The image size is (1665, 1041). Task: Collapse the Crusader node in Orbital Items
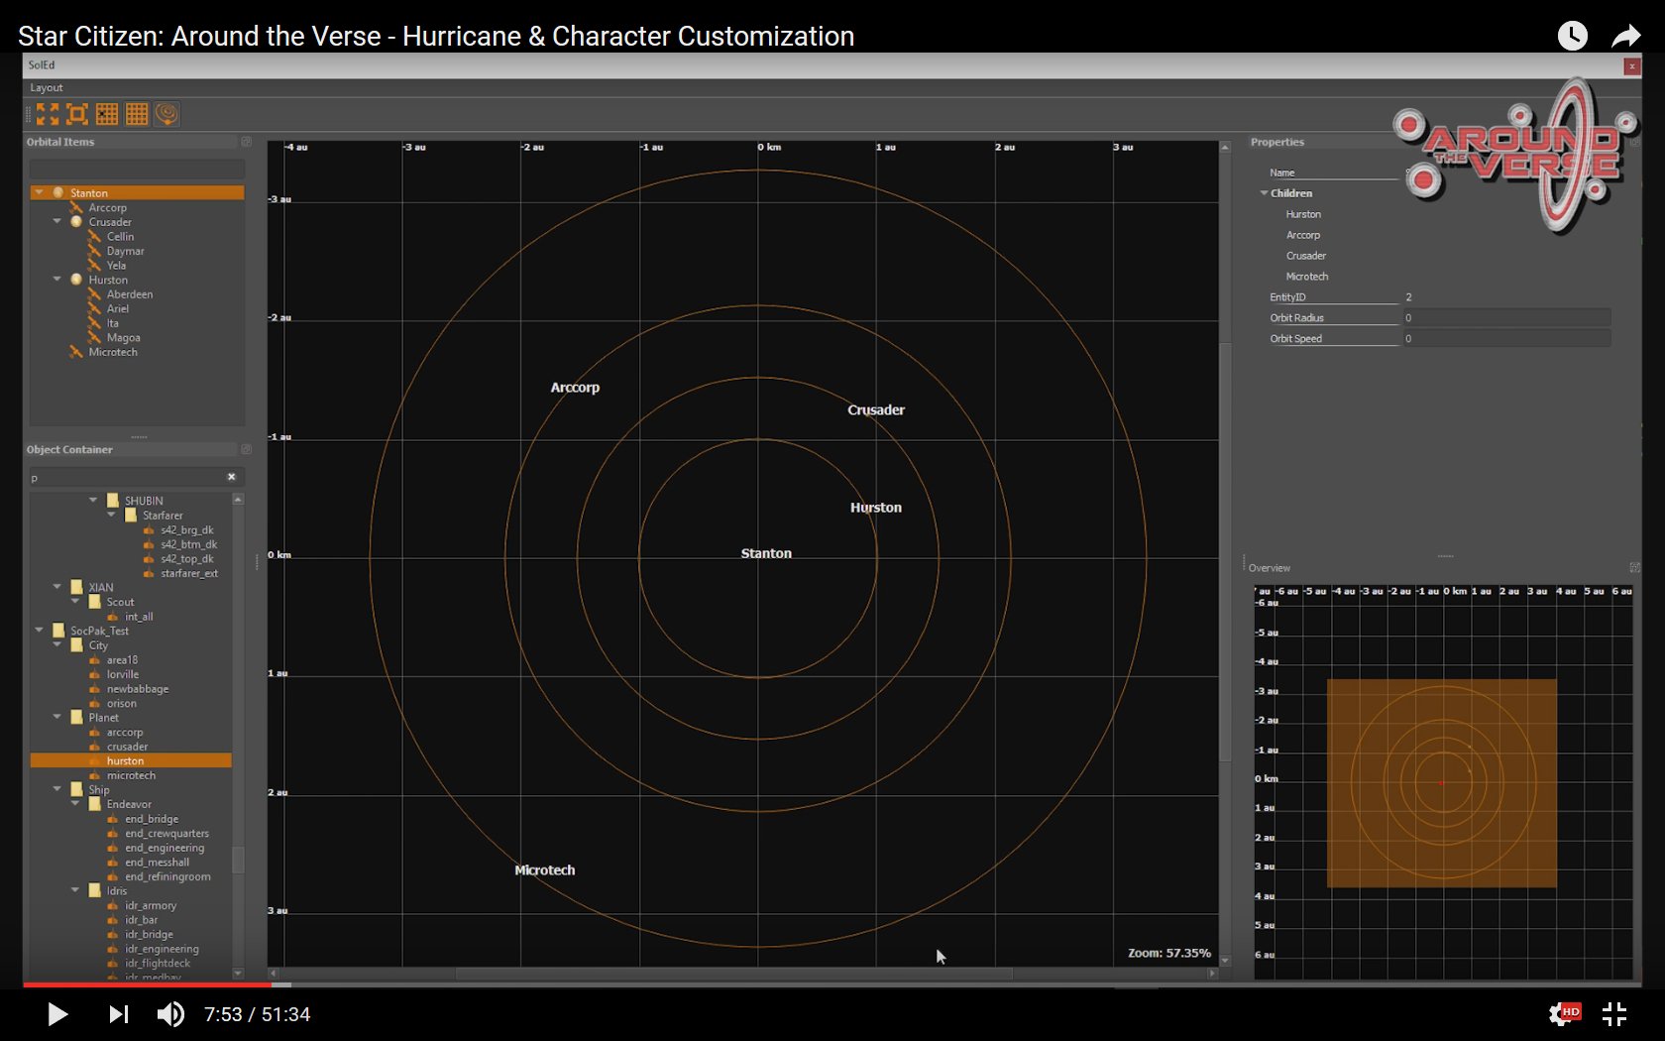[x=57, y=222]
